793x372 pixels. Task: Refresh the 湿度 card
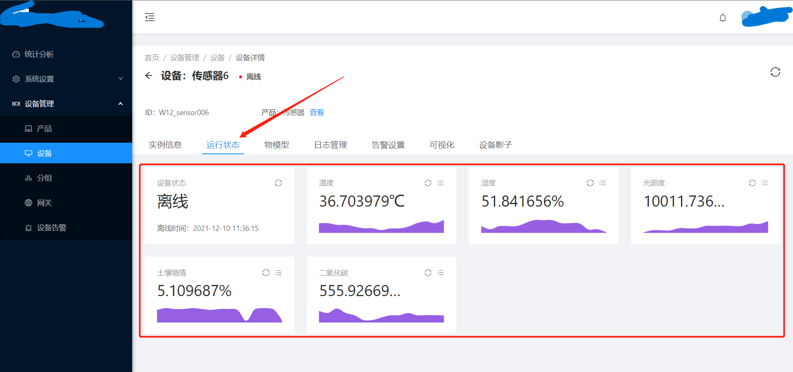tap(590, 183)
